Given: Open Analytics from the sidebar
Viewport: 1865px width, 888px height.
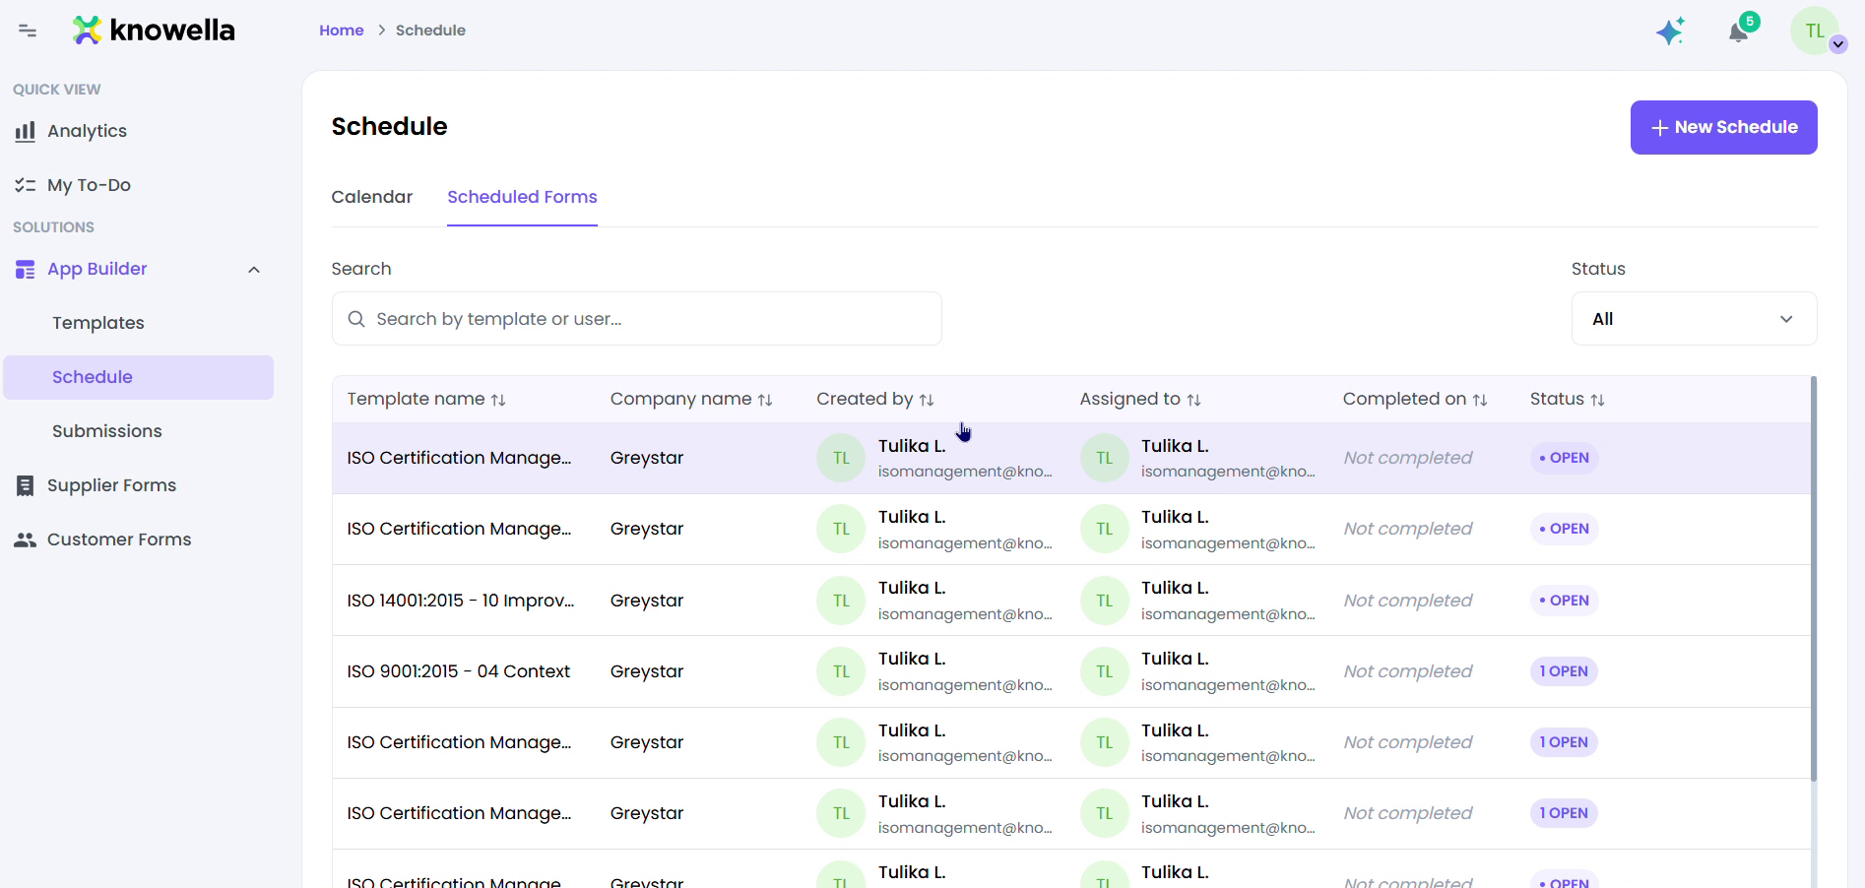Looking at the screenshot, I should point(87,131).
